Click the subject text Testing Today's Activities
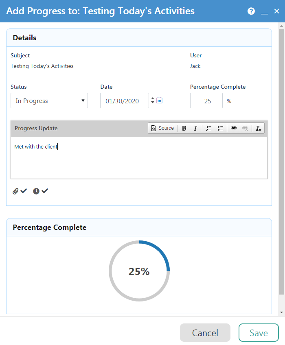Image resolution: width=285 pixels, height=345 pixels. pyautogui.click(x=42, y=66)
